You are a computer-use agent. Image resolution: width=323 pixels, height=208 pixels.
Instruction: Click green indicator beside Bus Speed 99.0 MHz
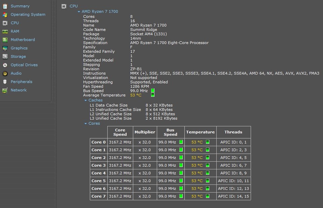tap(153, 90)
